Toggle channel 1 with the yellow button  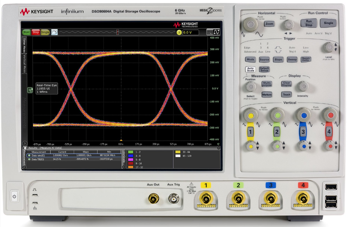tap(250, 132)
